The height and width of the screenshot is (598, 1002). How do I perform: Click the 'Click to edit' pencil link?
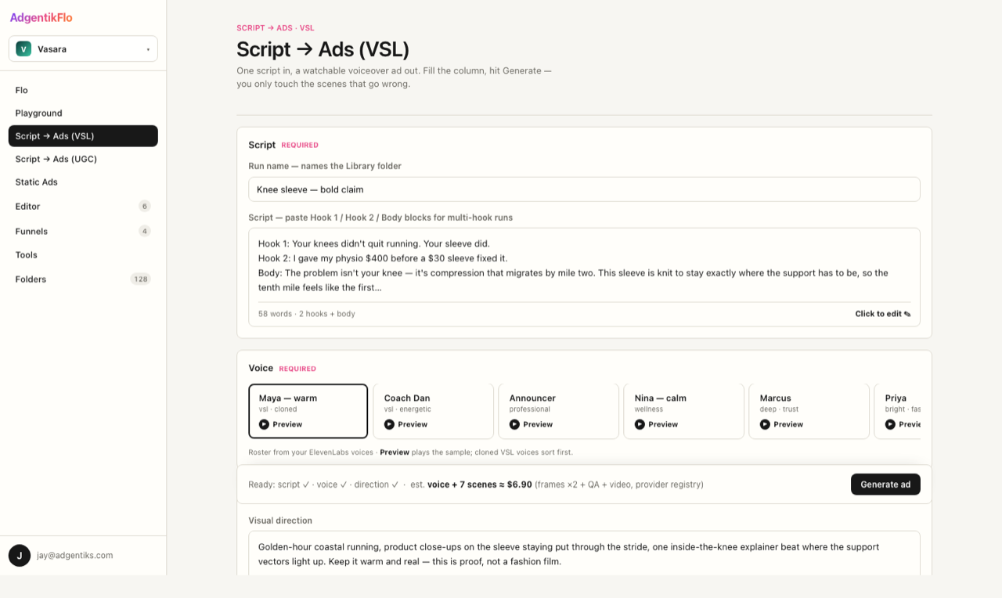[x=883, y=314]
